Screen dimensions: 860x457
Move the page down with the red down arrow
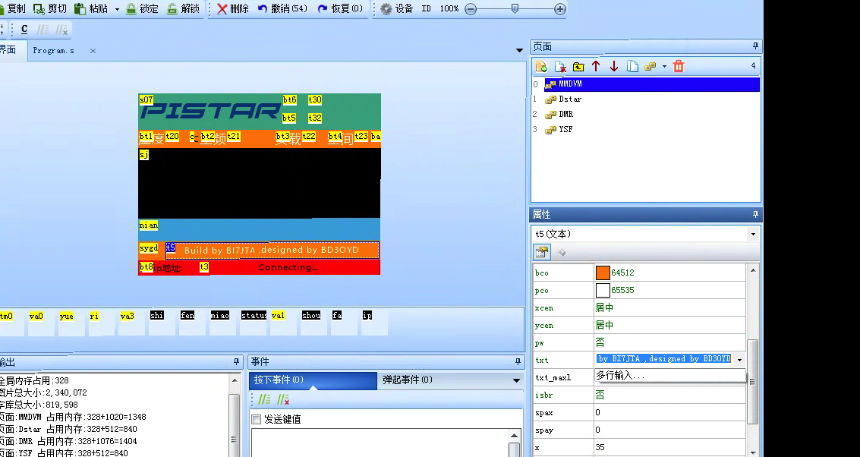(x=614, y=66)
